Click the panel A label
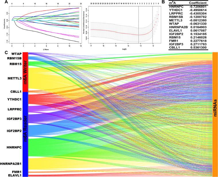Image resolution: width=218 pixels, height=177 pixels. (6, 2)
